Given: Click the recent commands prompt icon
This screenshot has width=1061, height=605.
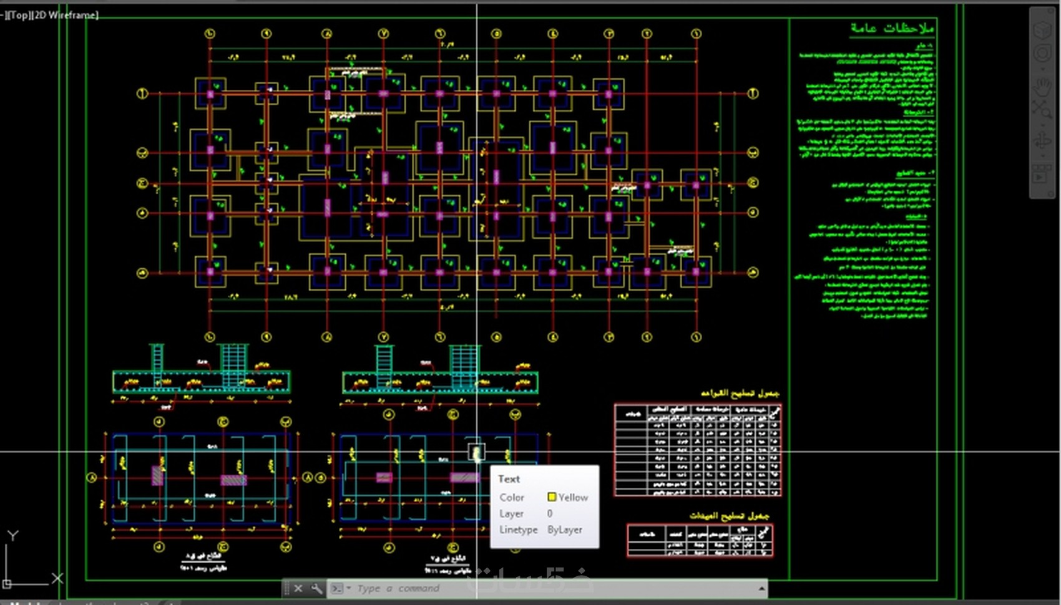Looking at the screenshot, I should tap(336, 588).
